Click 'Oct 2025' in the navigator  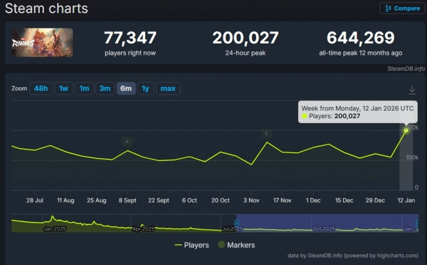[x=324, y=229]
